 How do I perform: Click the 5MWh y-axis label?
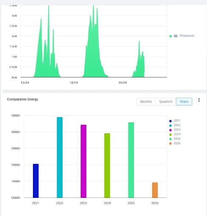(16, 116)
